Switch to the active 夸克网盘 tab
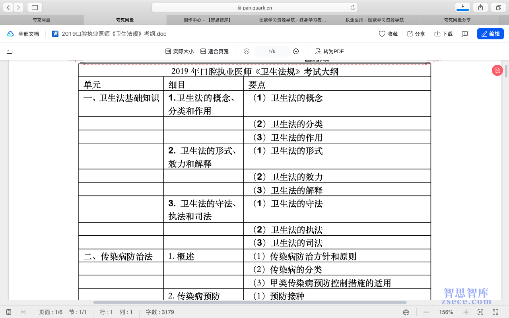 pos(125,20)
